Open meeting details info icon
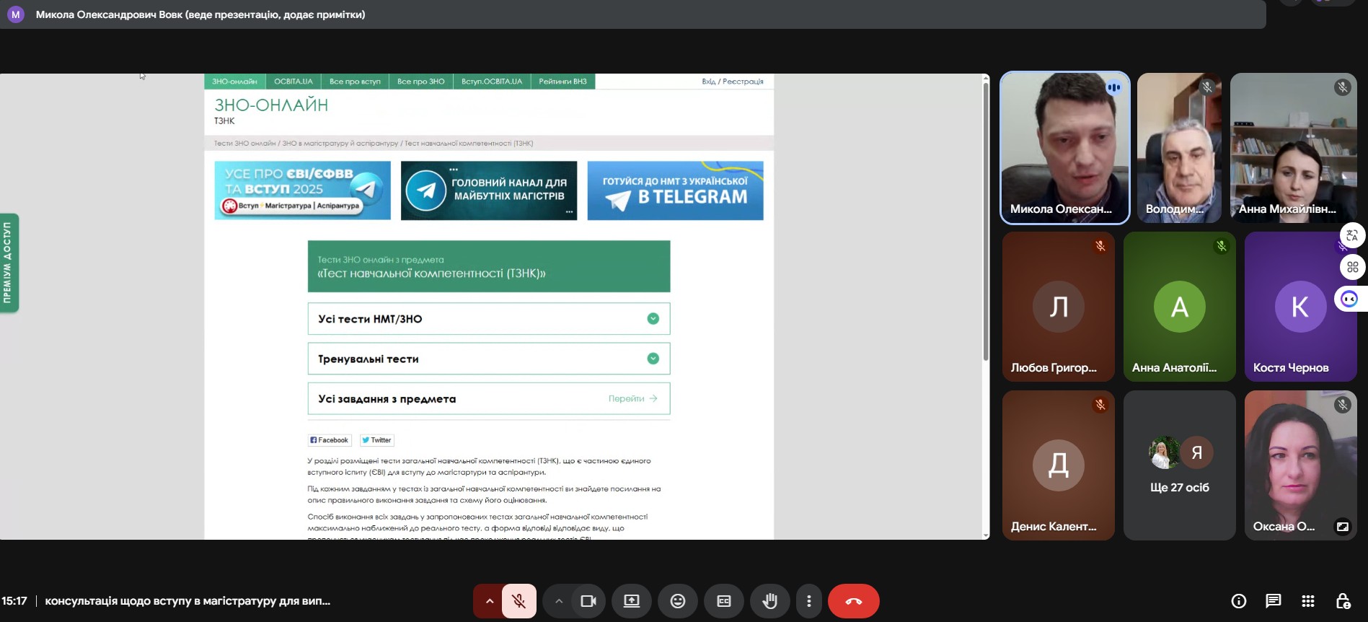The height and width of the screenshot is (622, 1368). coord(1239,601)
